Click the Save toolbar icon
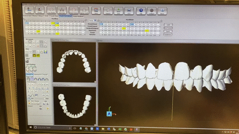The image size is (239, 134). click(x=118, y=11)
